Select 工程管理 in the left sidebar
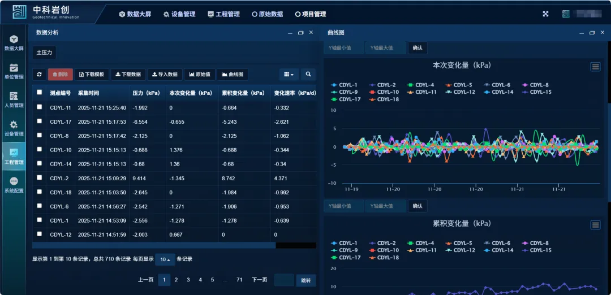Image resolution: width=611 pixels, height=295 pixels. 14,157
